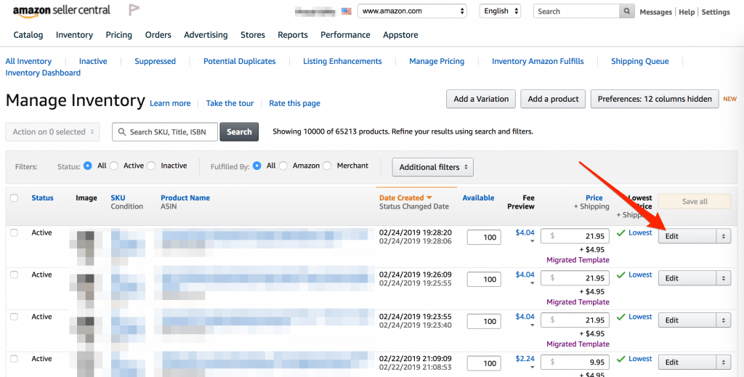Viewport: 744px width, 377px height.
Task: Click the Take the tour link
Action: pyautogui.click(x=230, y=103)
